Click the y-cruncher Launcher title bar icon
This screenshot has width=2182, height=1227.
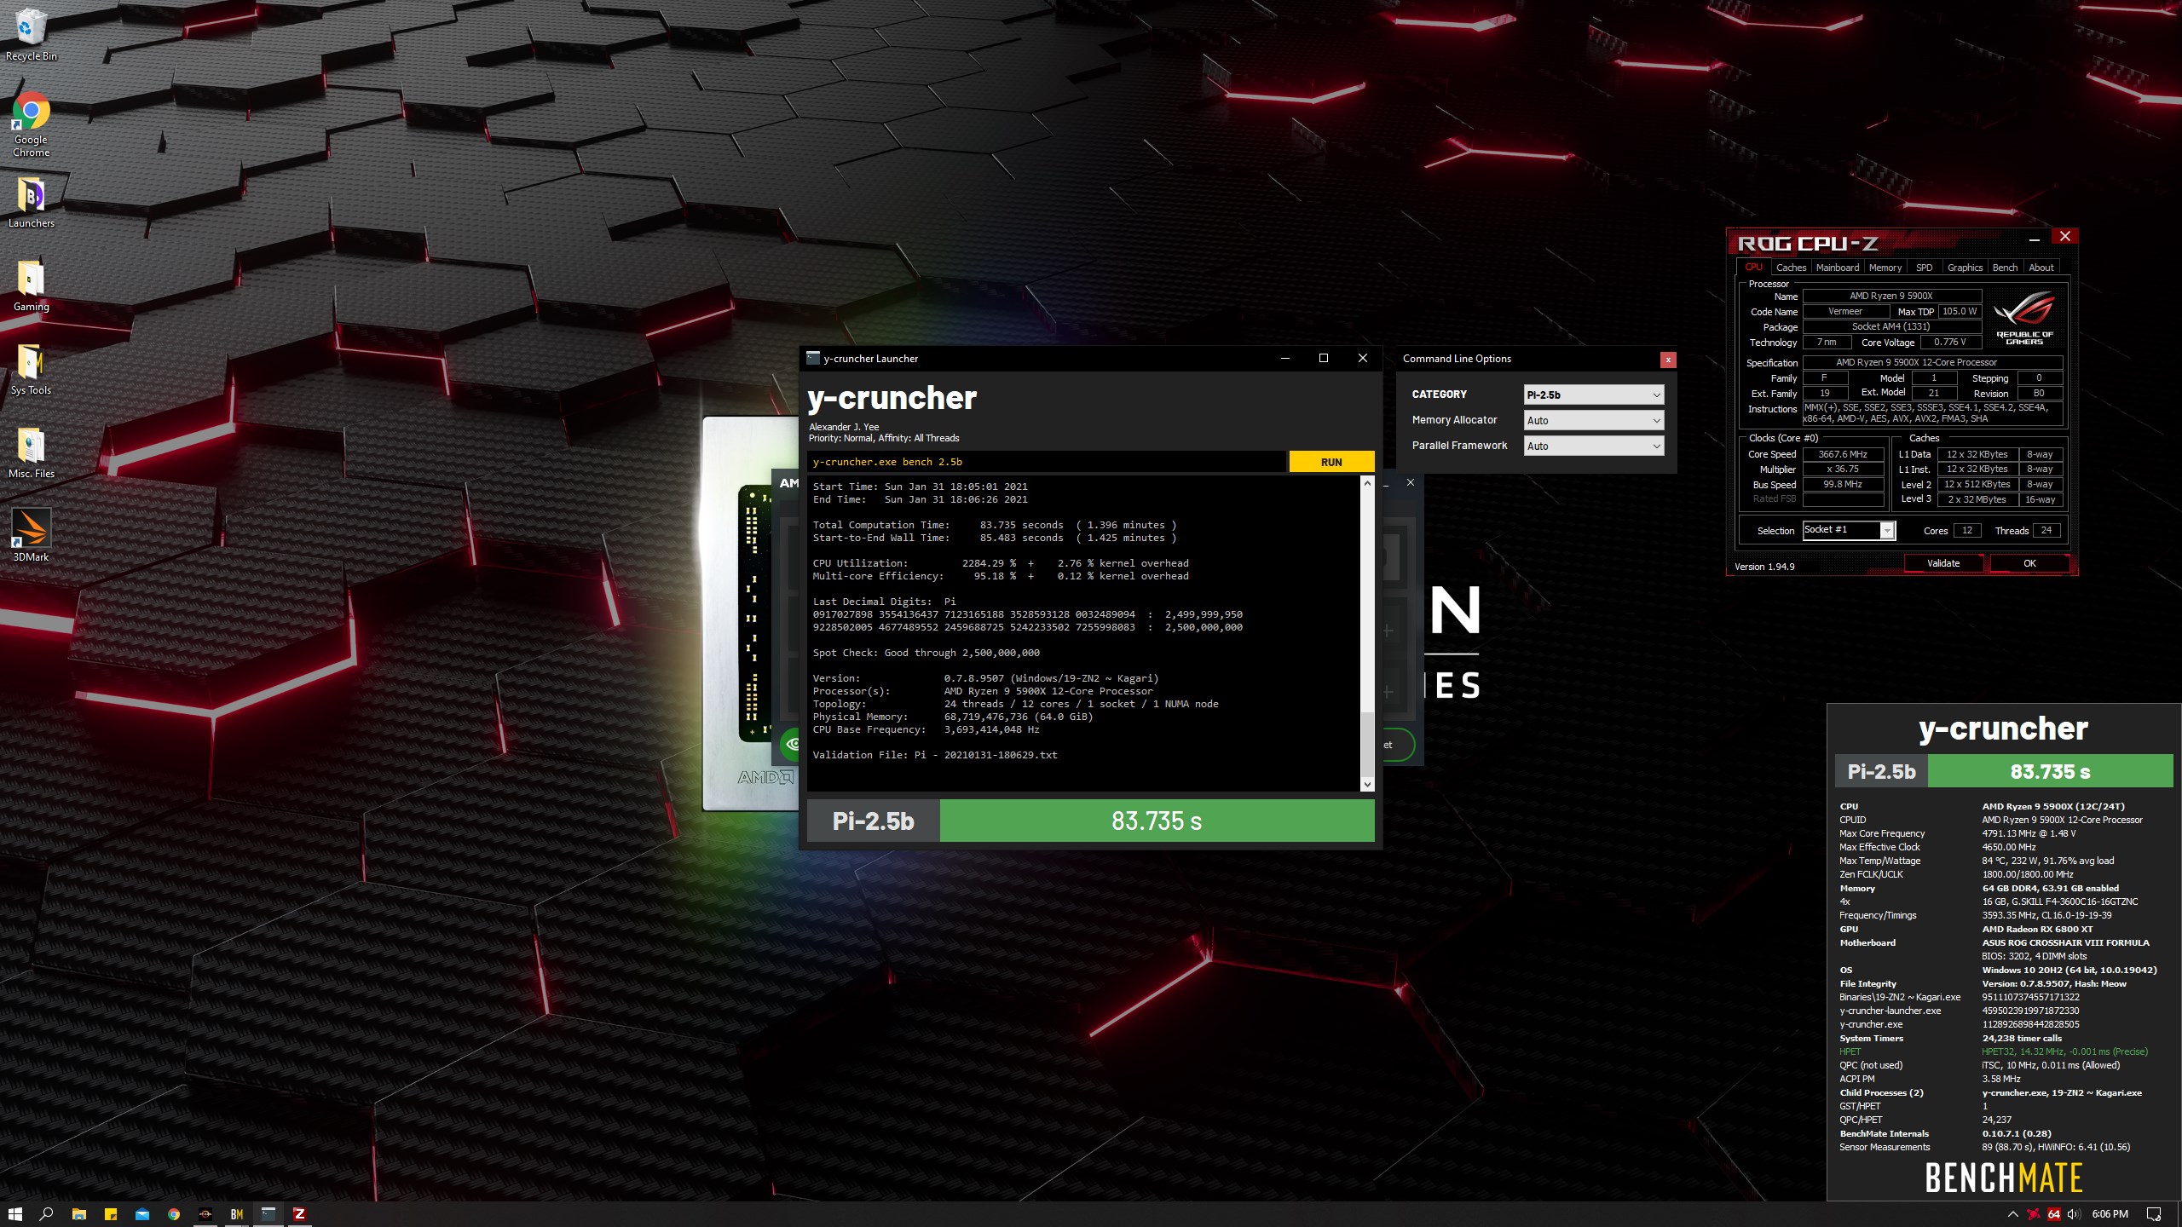coord(813,358)
